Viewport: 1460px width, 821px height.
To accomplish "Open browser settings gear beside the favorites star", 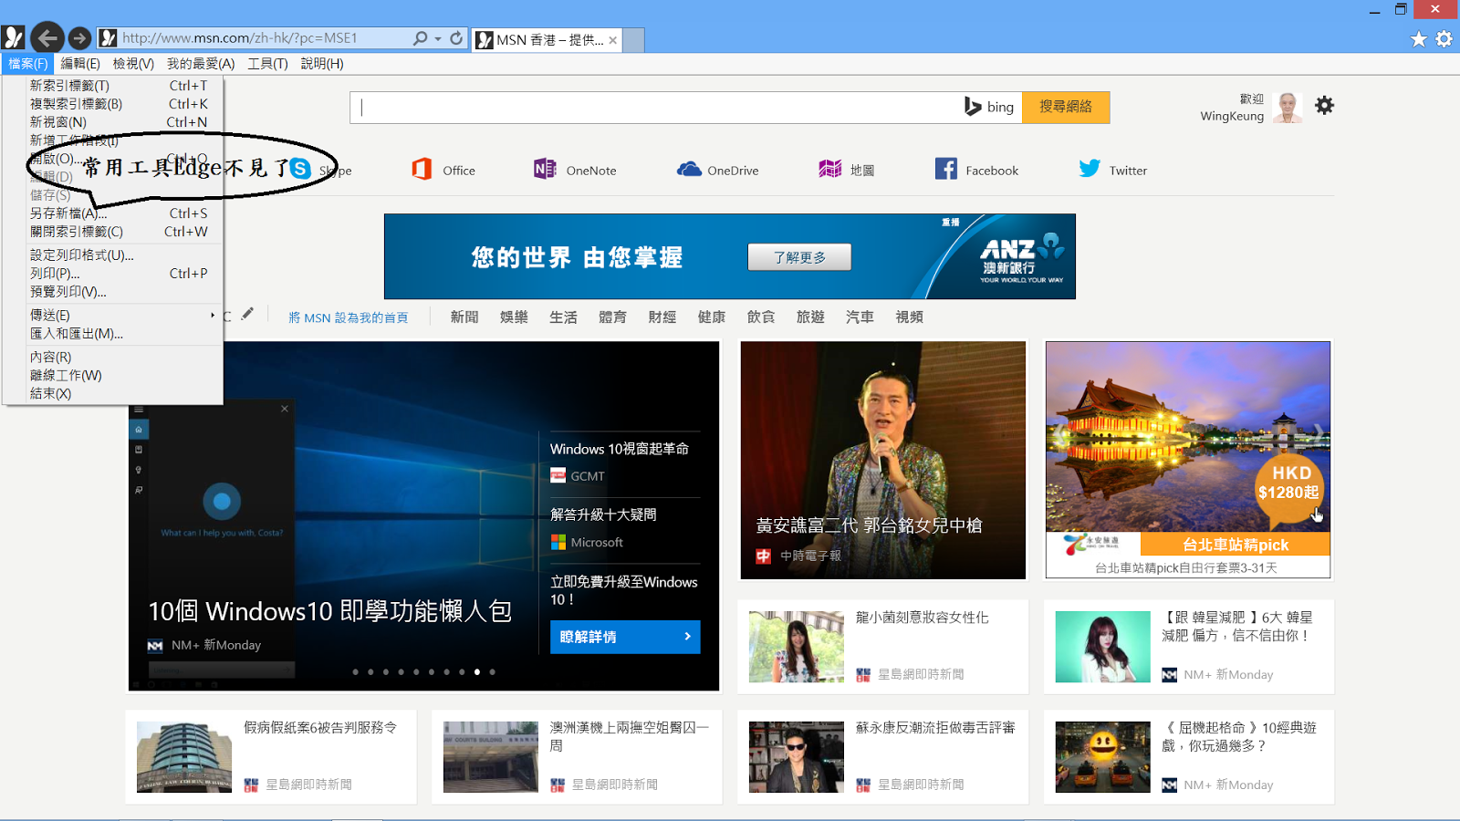I will tap(1444, 39).
